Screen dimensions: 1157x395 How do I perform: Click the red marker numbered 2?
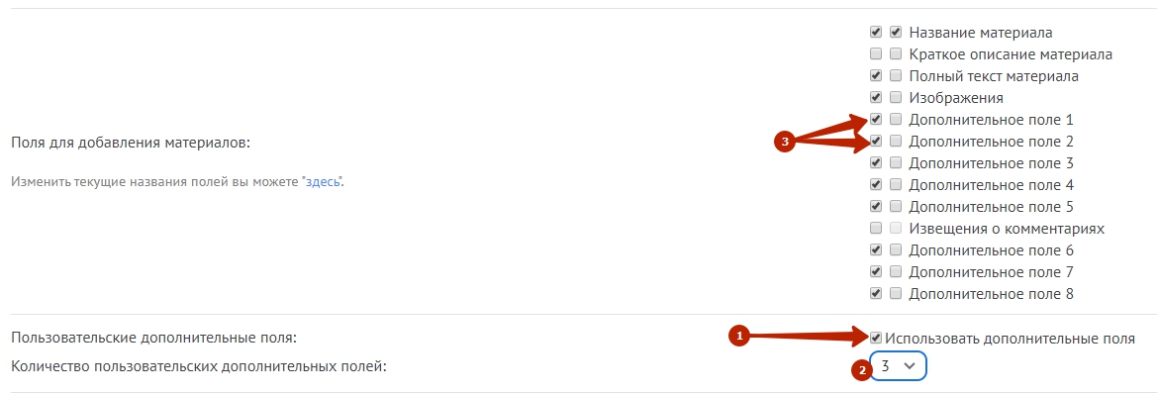click(x=861, y=371)
